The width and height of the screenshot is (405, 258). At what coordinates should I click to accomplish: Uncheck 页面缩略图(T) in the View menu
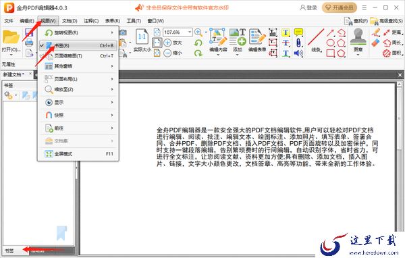[x=78, y=56]
